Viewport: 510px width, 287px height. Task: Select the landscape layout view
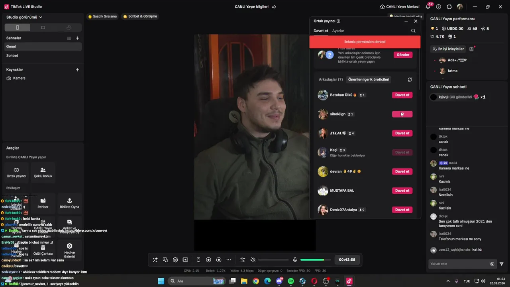tap(43, 28)
